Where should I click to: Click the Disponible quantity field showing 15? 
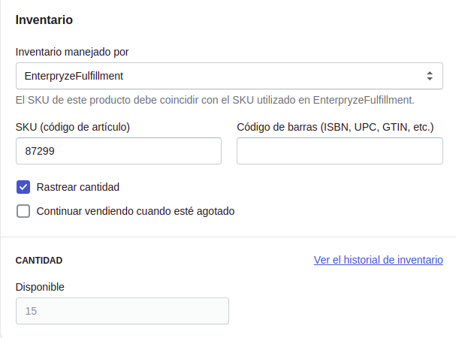point(122,311)
